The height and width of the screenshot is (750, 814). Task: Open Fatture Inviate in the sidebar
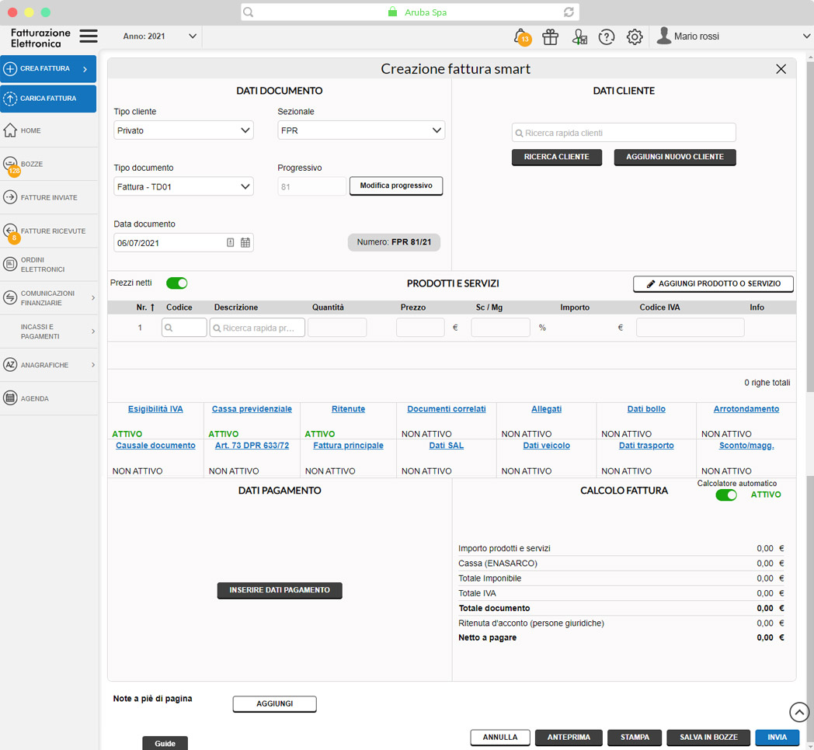point(49,198)
